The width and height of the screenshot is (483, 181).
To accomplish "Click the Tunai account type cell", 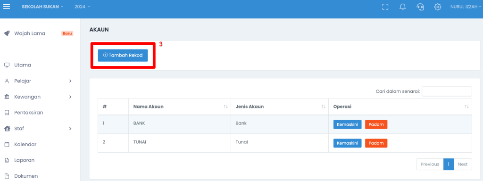I will click(280, 143).
